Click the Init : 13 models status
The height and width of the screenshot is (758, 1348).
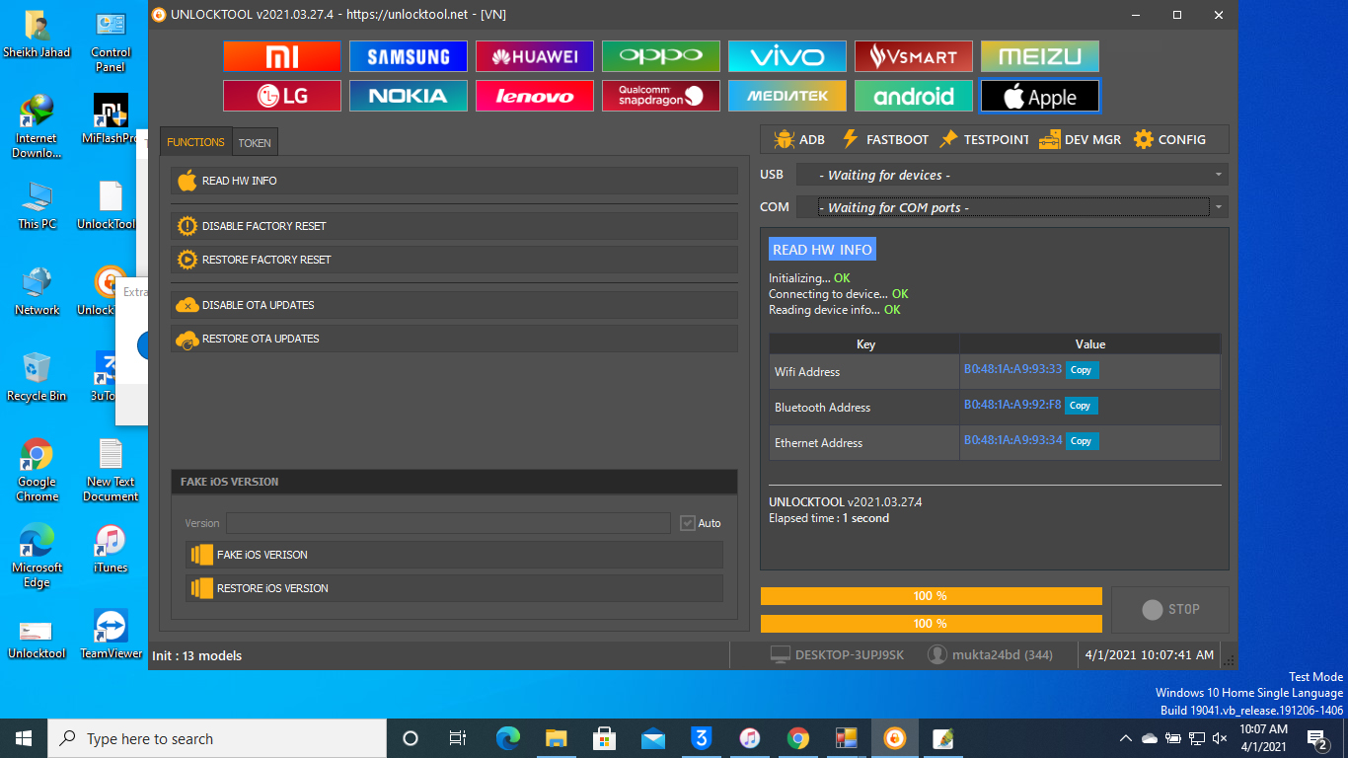(197, 655)
